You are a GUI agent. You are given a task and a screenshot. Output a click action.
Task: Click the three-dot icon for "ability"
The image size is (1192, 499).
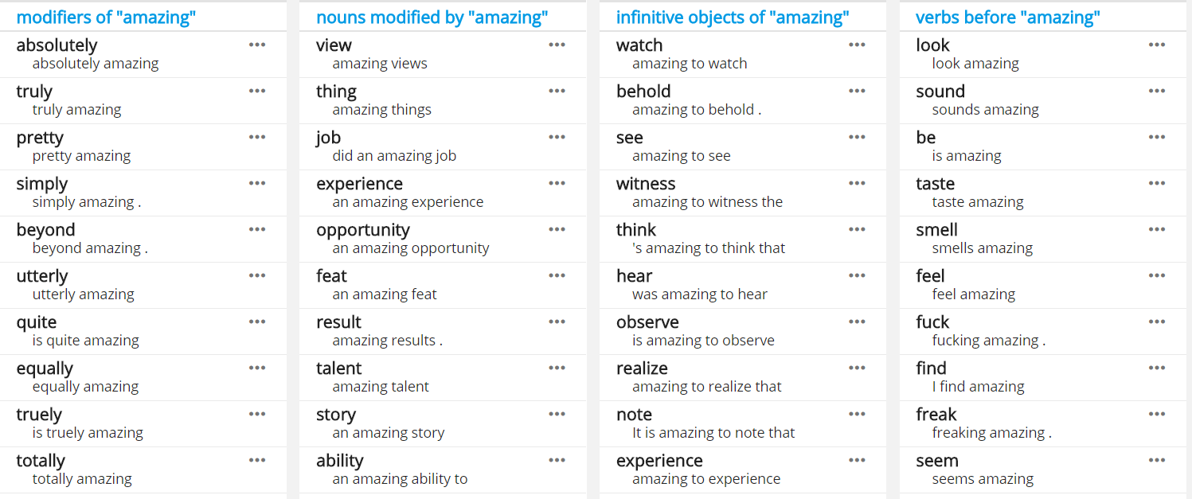(x=557, y=460)
